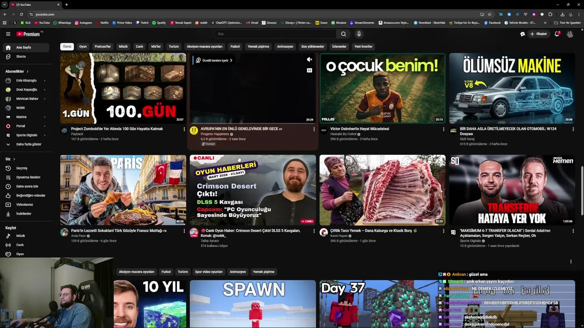Open the Mevtcan Bahav subscription channel

[26, 99]
